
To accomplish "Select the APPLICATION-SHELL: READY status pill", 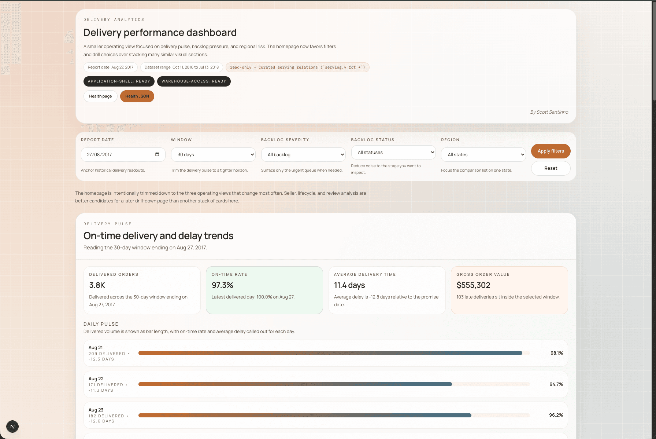I will coord(119,81).
